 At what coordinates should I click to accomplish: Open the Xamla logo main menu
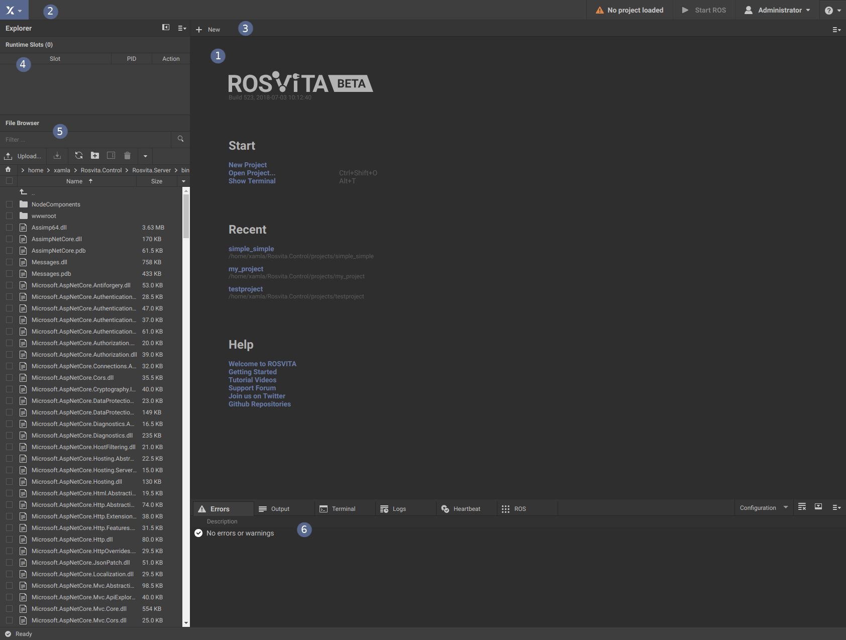(x=14, y=10)
